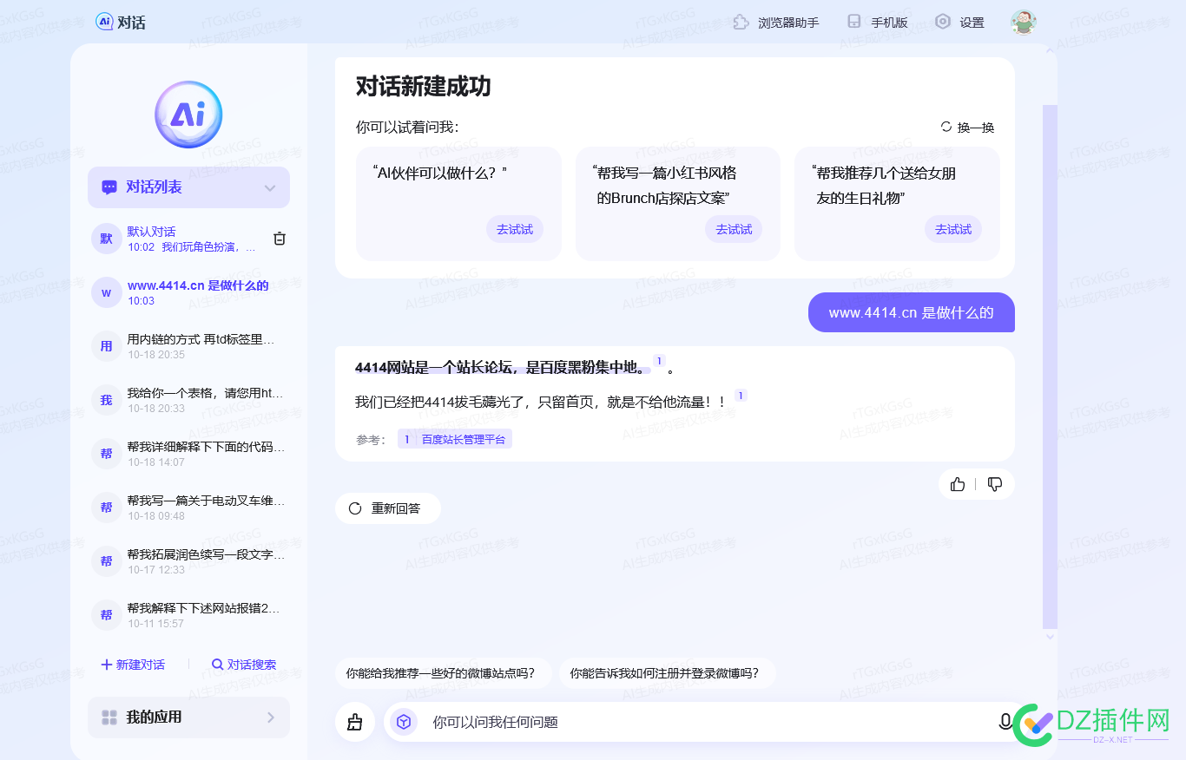
Task: Click the broom clear-chat icon near input
Action: [x=354, y=722]
